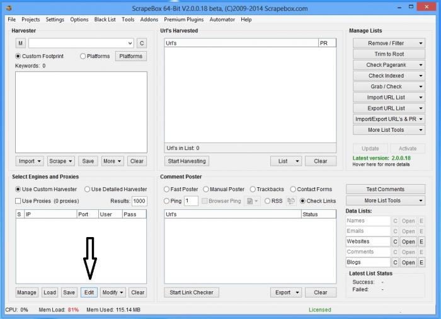441x319 pixels.
Task: Click the E button in the Websites row
Action: click(x=421, y=241)
